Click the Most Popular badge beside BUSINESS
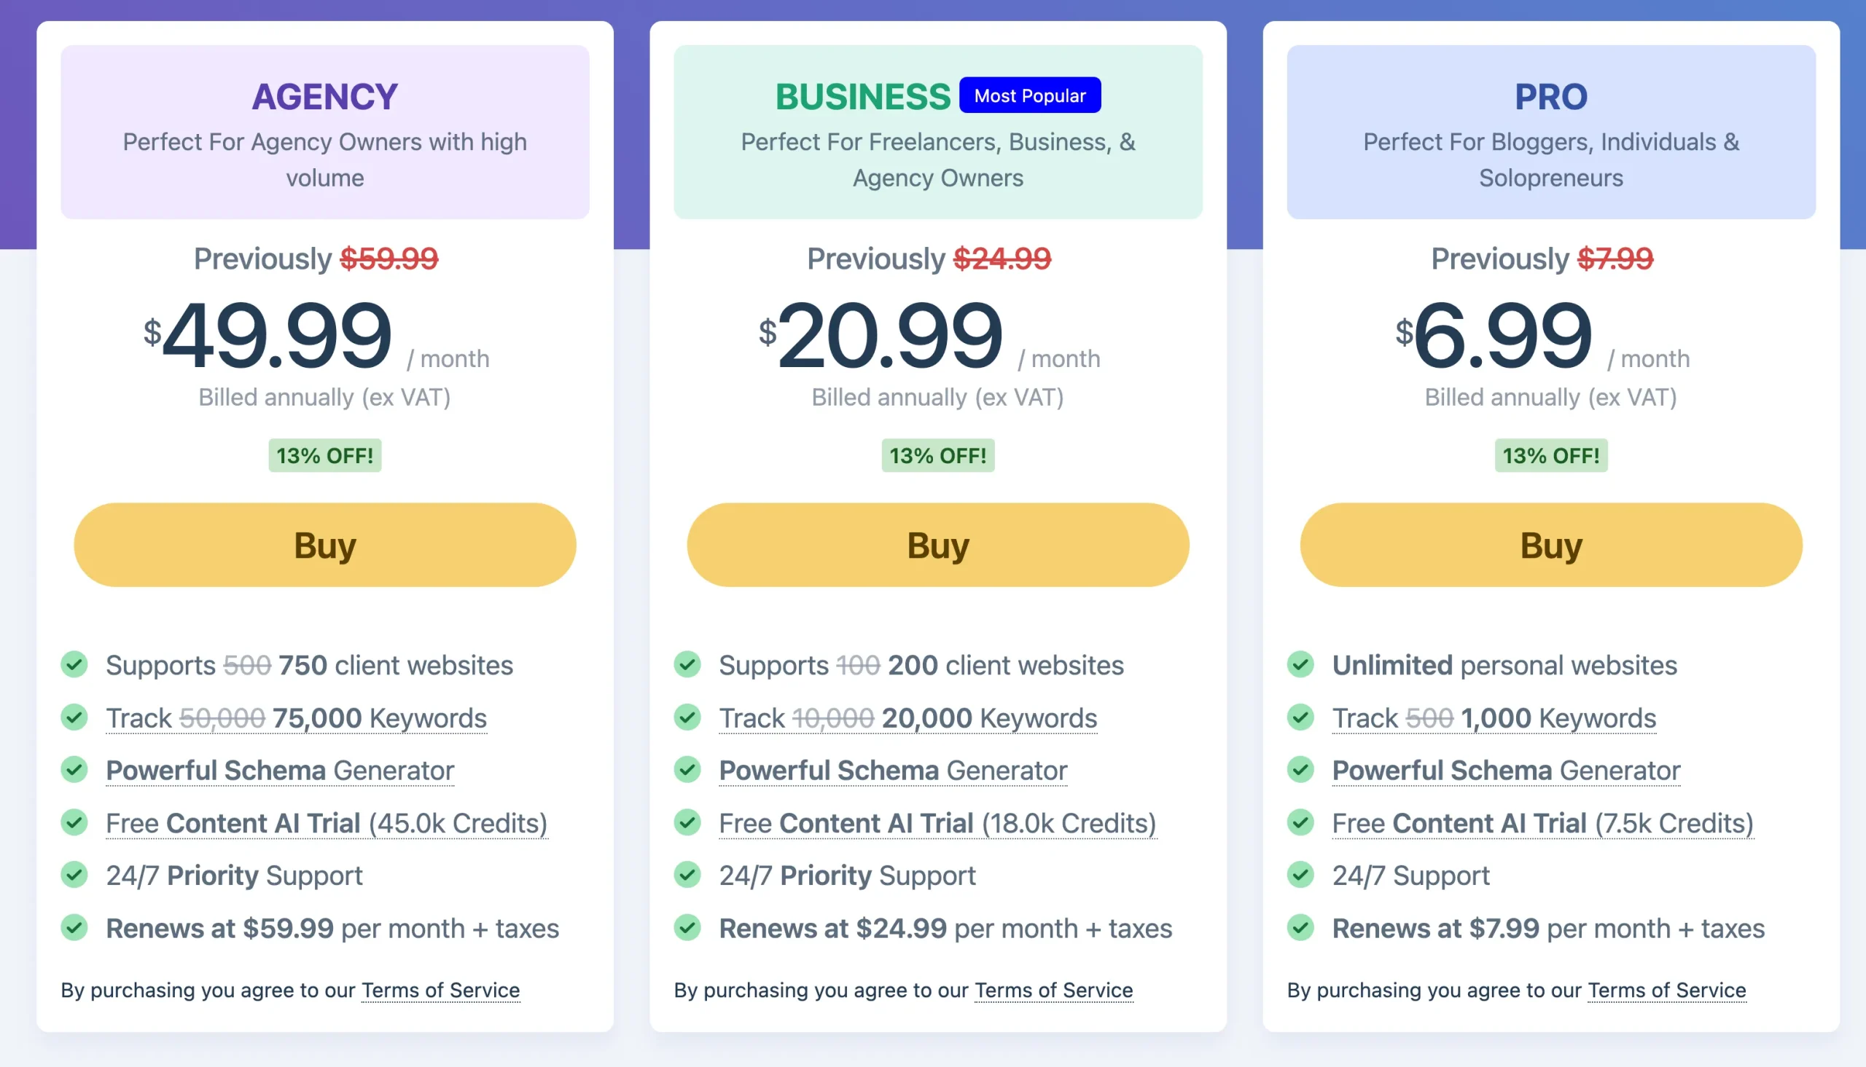The height and width of the screenshot is (1067, 1866). 1029,95
